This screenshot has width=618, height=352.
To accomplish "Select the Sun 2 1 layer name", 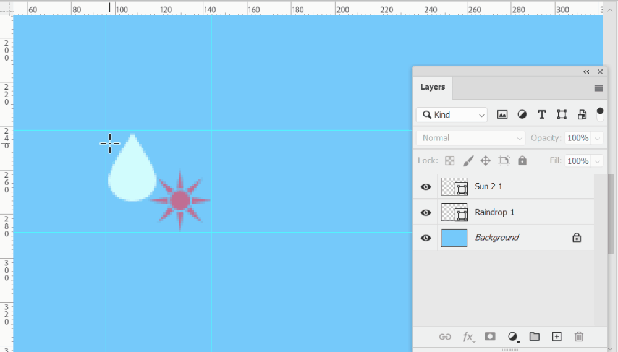I will tap(489, 187).
